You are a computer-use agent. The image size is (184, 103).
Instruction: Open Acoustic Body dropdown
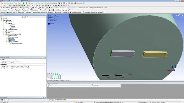[x=11, y=12]
